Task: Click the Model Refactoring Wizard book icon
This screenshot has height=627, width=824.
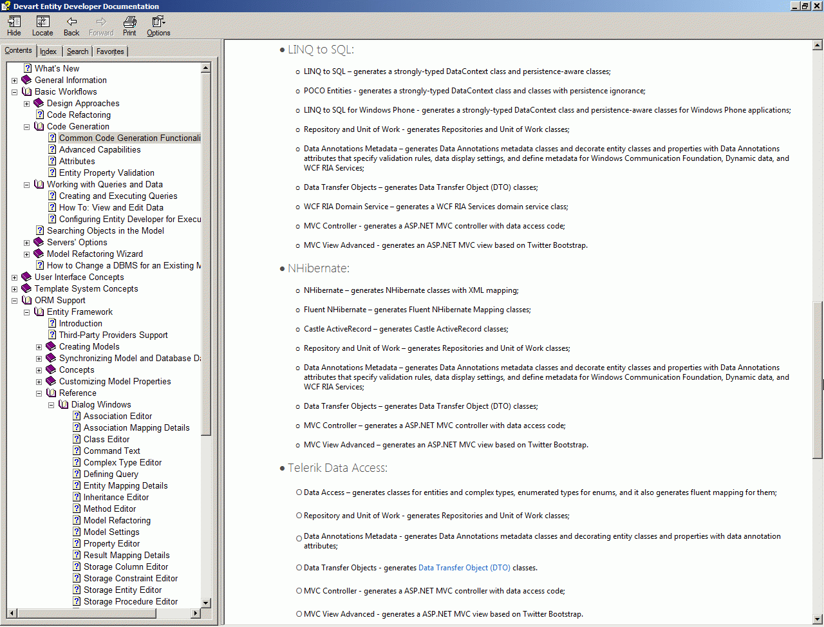Action: tap(39, 254)
